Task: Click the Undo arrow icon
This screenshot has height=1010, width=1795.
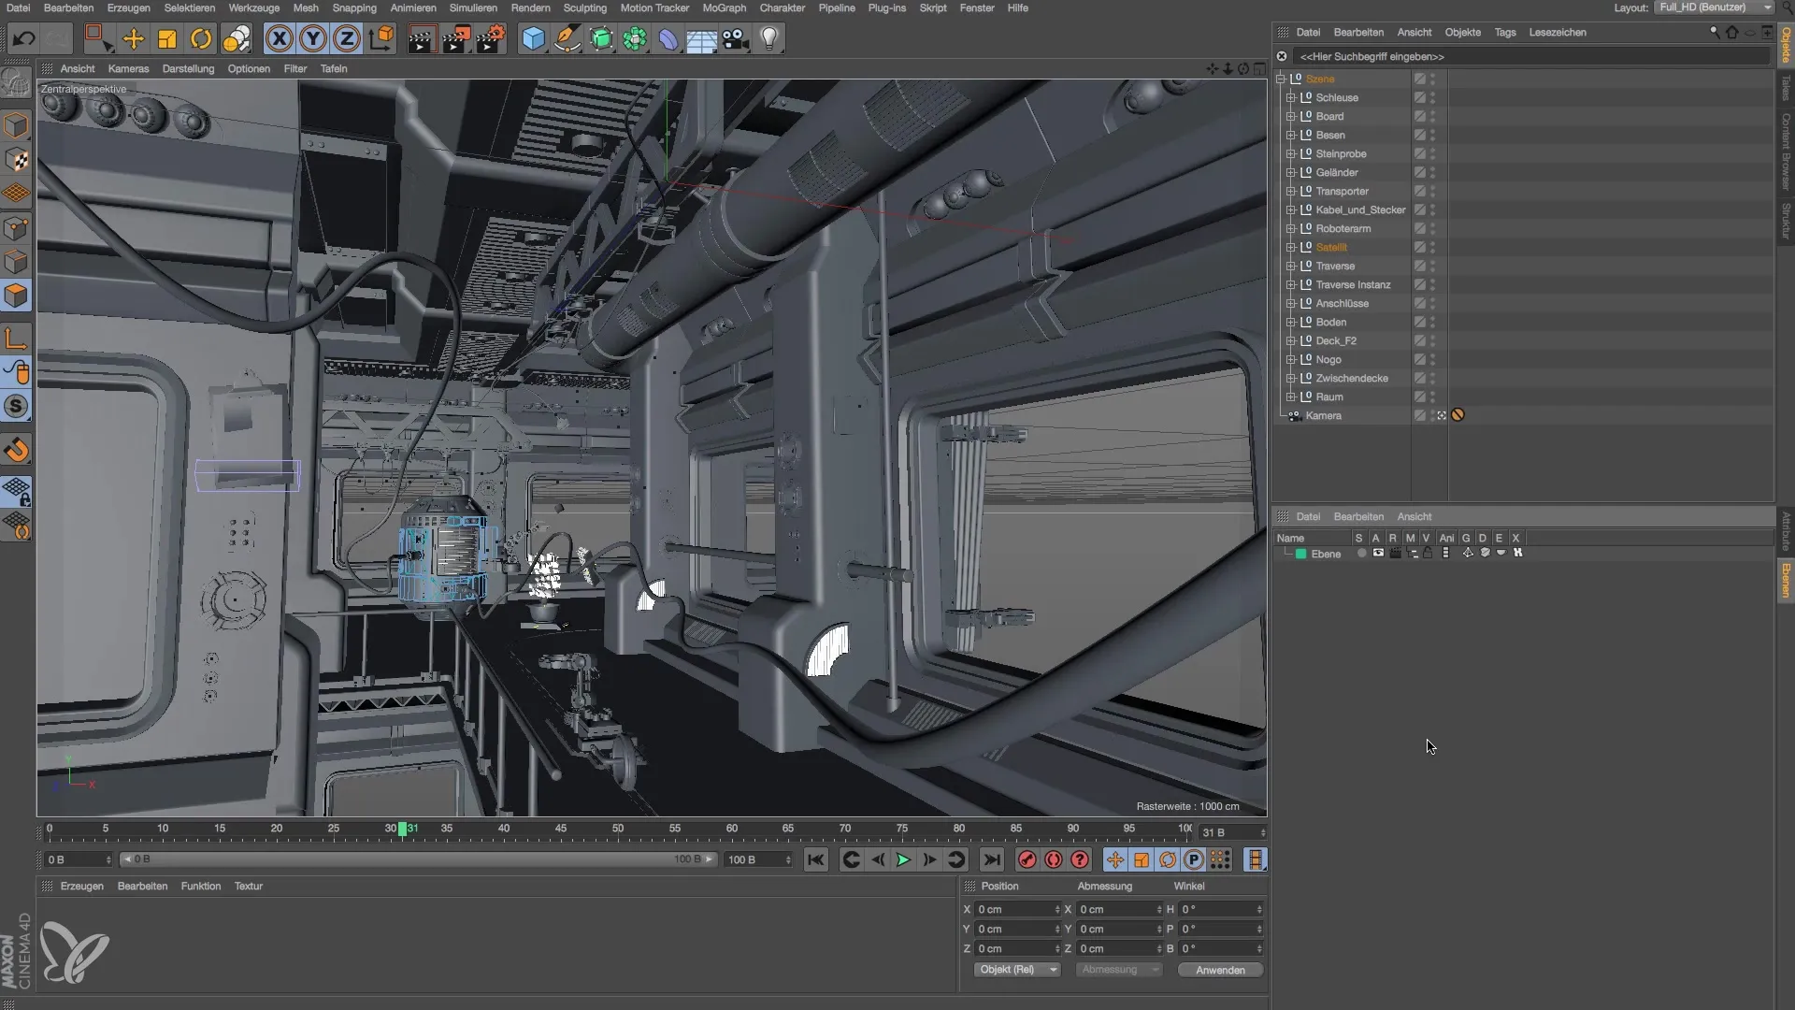Action: coord(23,38)
